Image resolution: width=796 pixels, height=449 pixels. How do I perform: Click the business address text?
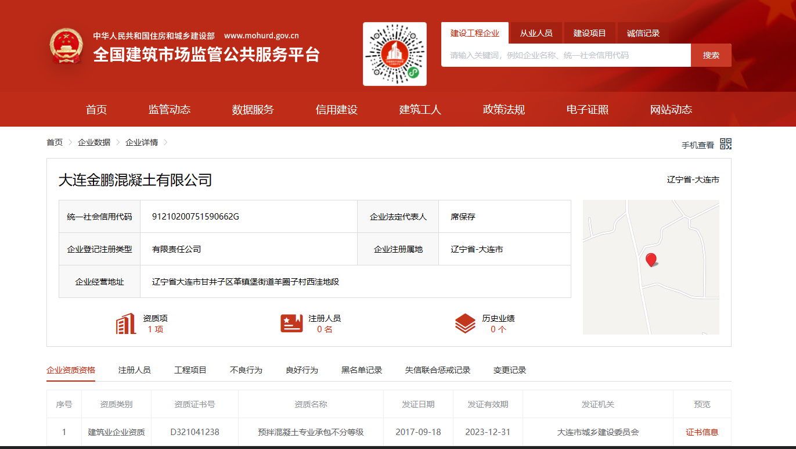click(246, 282)
